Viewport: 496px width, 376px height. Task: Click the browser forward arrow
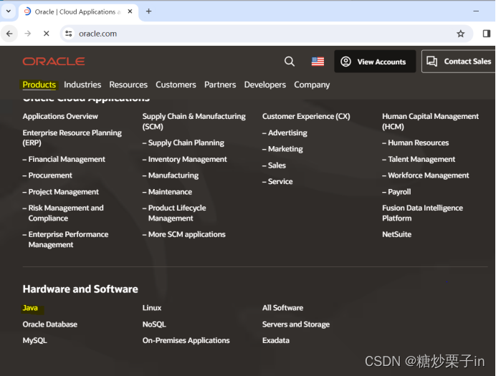[28, 34]
